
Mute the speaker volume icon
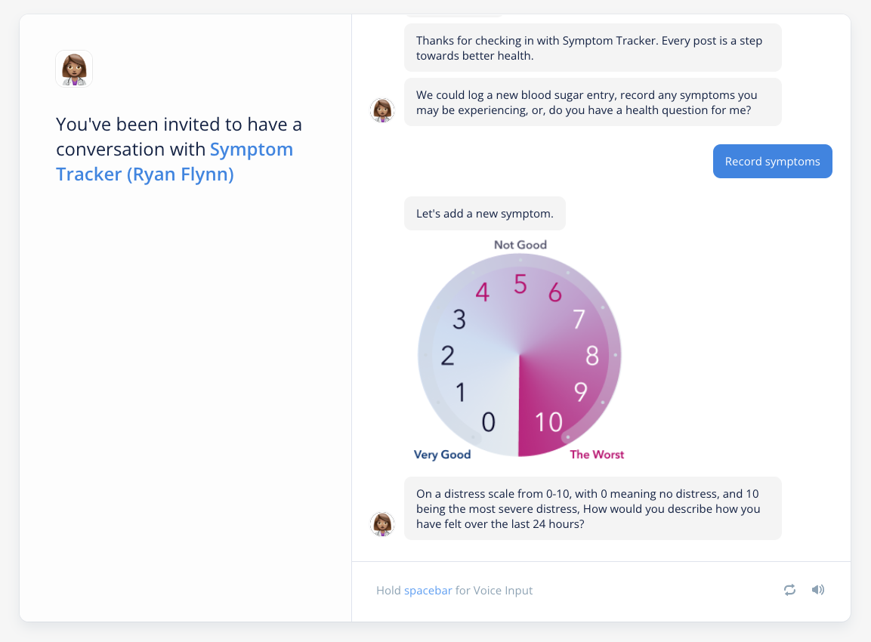[x=817, y=590]
